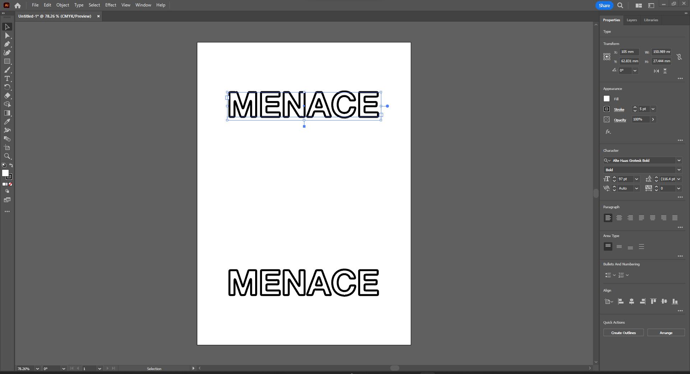Image resolution: width=690 pixels, height=374 pixels.
Task: Select the Rectangle tool
Action: (7, 61)
